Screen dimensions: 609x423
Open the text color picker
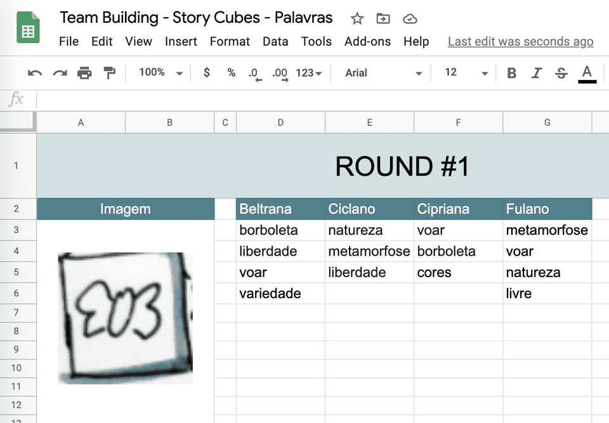(587, 73)
